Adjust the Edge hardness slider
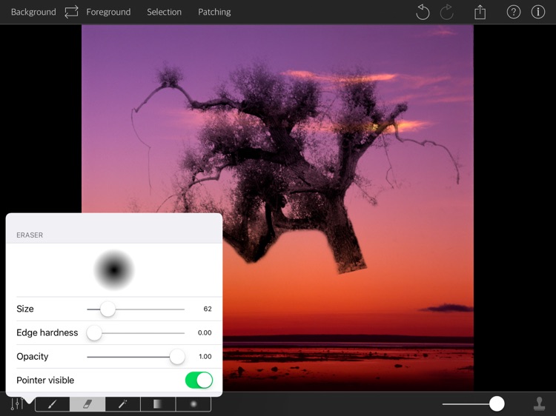This screenshot has width=556, height=416. (94, 333)
